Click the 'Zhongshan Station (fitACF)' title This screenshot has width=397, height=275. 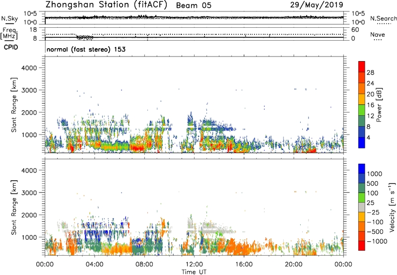coord(106,5)
